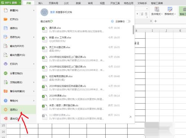Switch to the 开始 ribbon tab
Image resolution: width=186 pixels, height=138 pixels.
[29, 3]
